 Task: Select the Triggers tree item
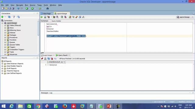pyautogui.click(x=12, y=47)
